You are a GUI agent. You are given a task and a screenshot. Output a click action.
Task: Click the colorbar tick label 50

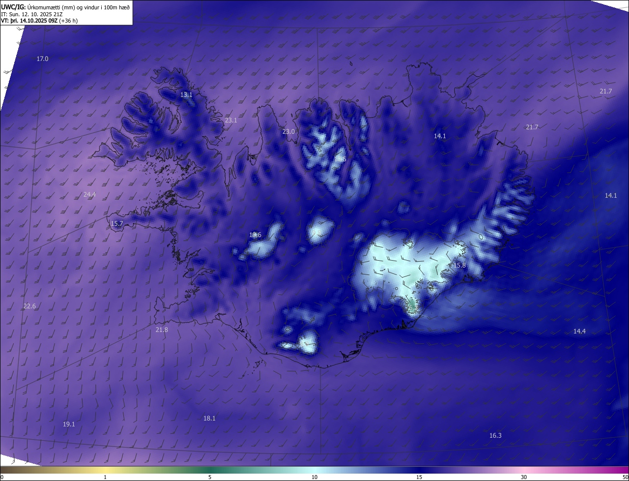(x=625, y=477)
